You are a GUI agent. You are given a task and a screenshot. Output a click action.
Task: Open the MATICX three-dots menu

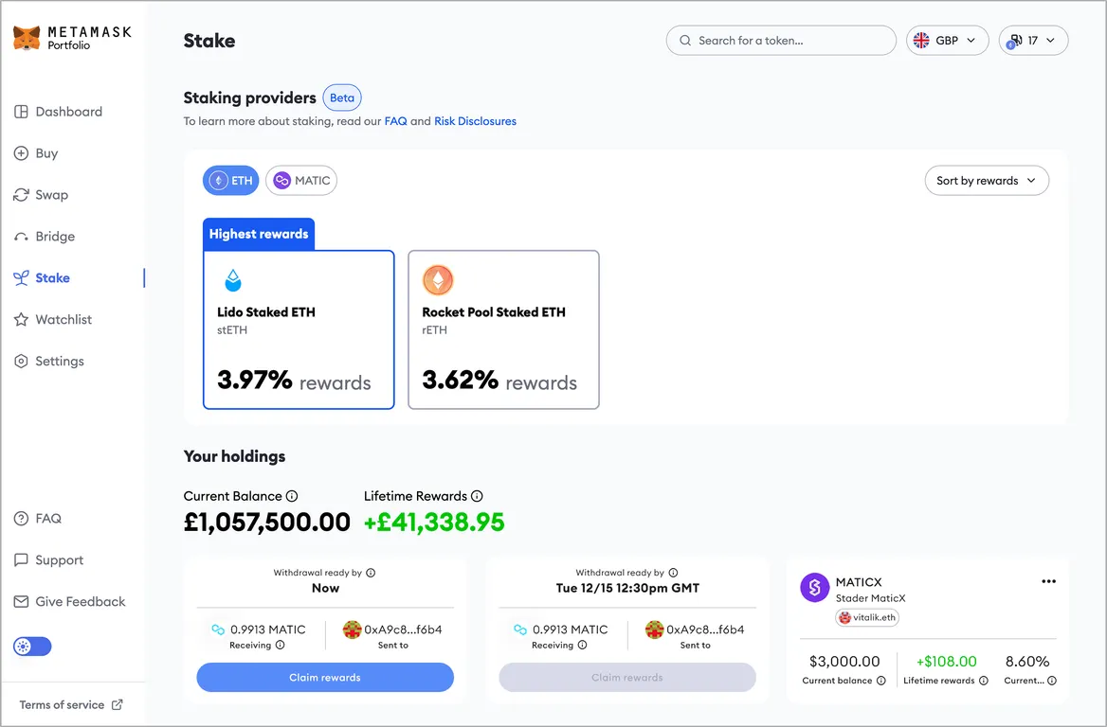tap(1048, 582)
